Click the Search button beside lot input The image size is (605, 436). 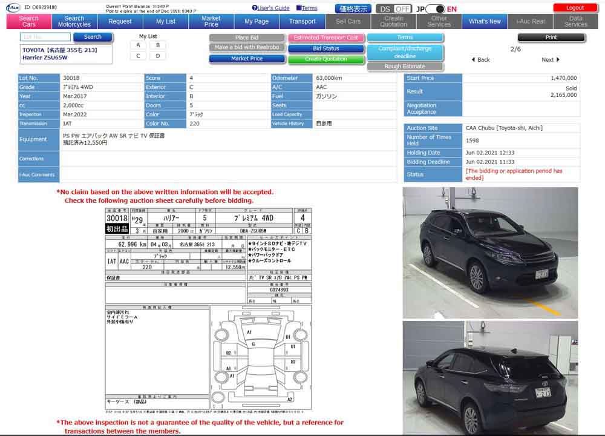pyautogui.click(x=93, y=37)
